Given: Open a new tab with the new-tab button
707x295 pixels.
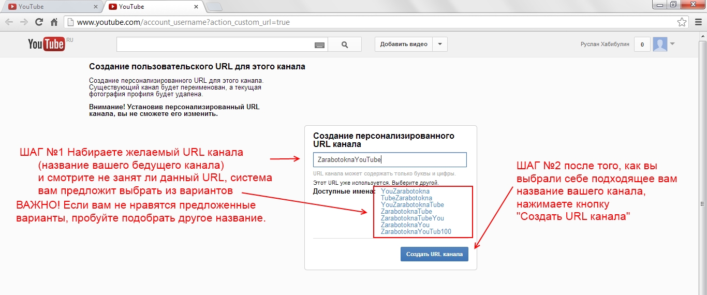Looking at the screenshot, I should 214,7.
